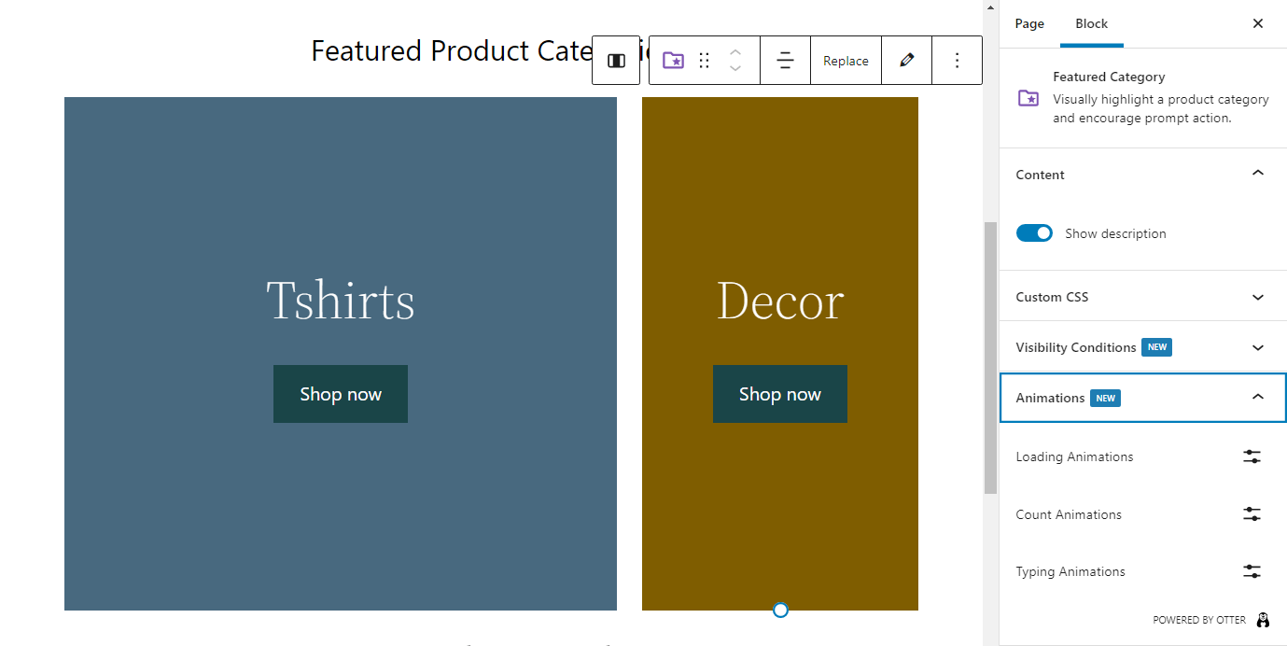Collapse the Content section
The height and width of the screenshot is (646, 1287).
tap(1257, 174)
